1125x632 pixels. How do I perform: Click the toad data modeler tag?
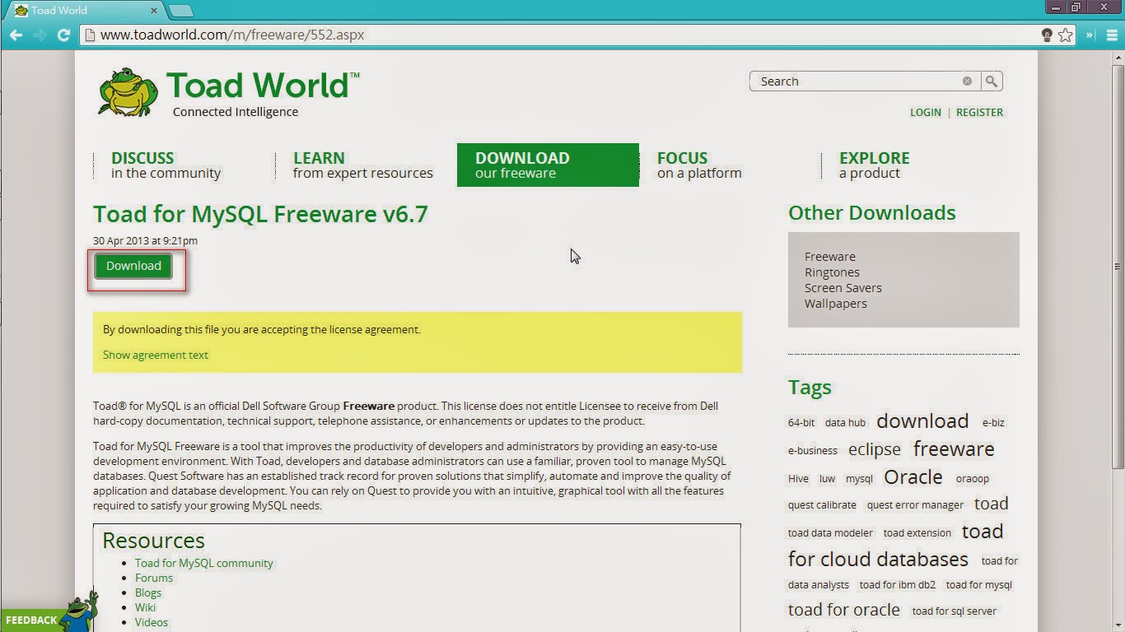pos(830,533)
